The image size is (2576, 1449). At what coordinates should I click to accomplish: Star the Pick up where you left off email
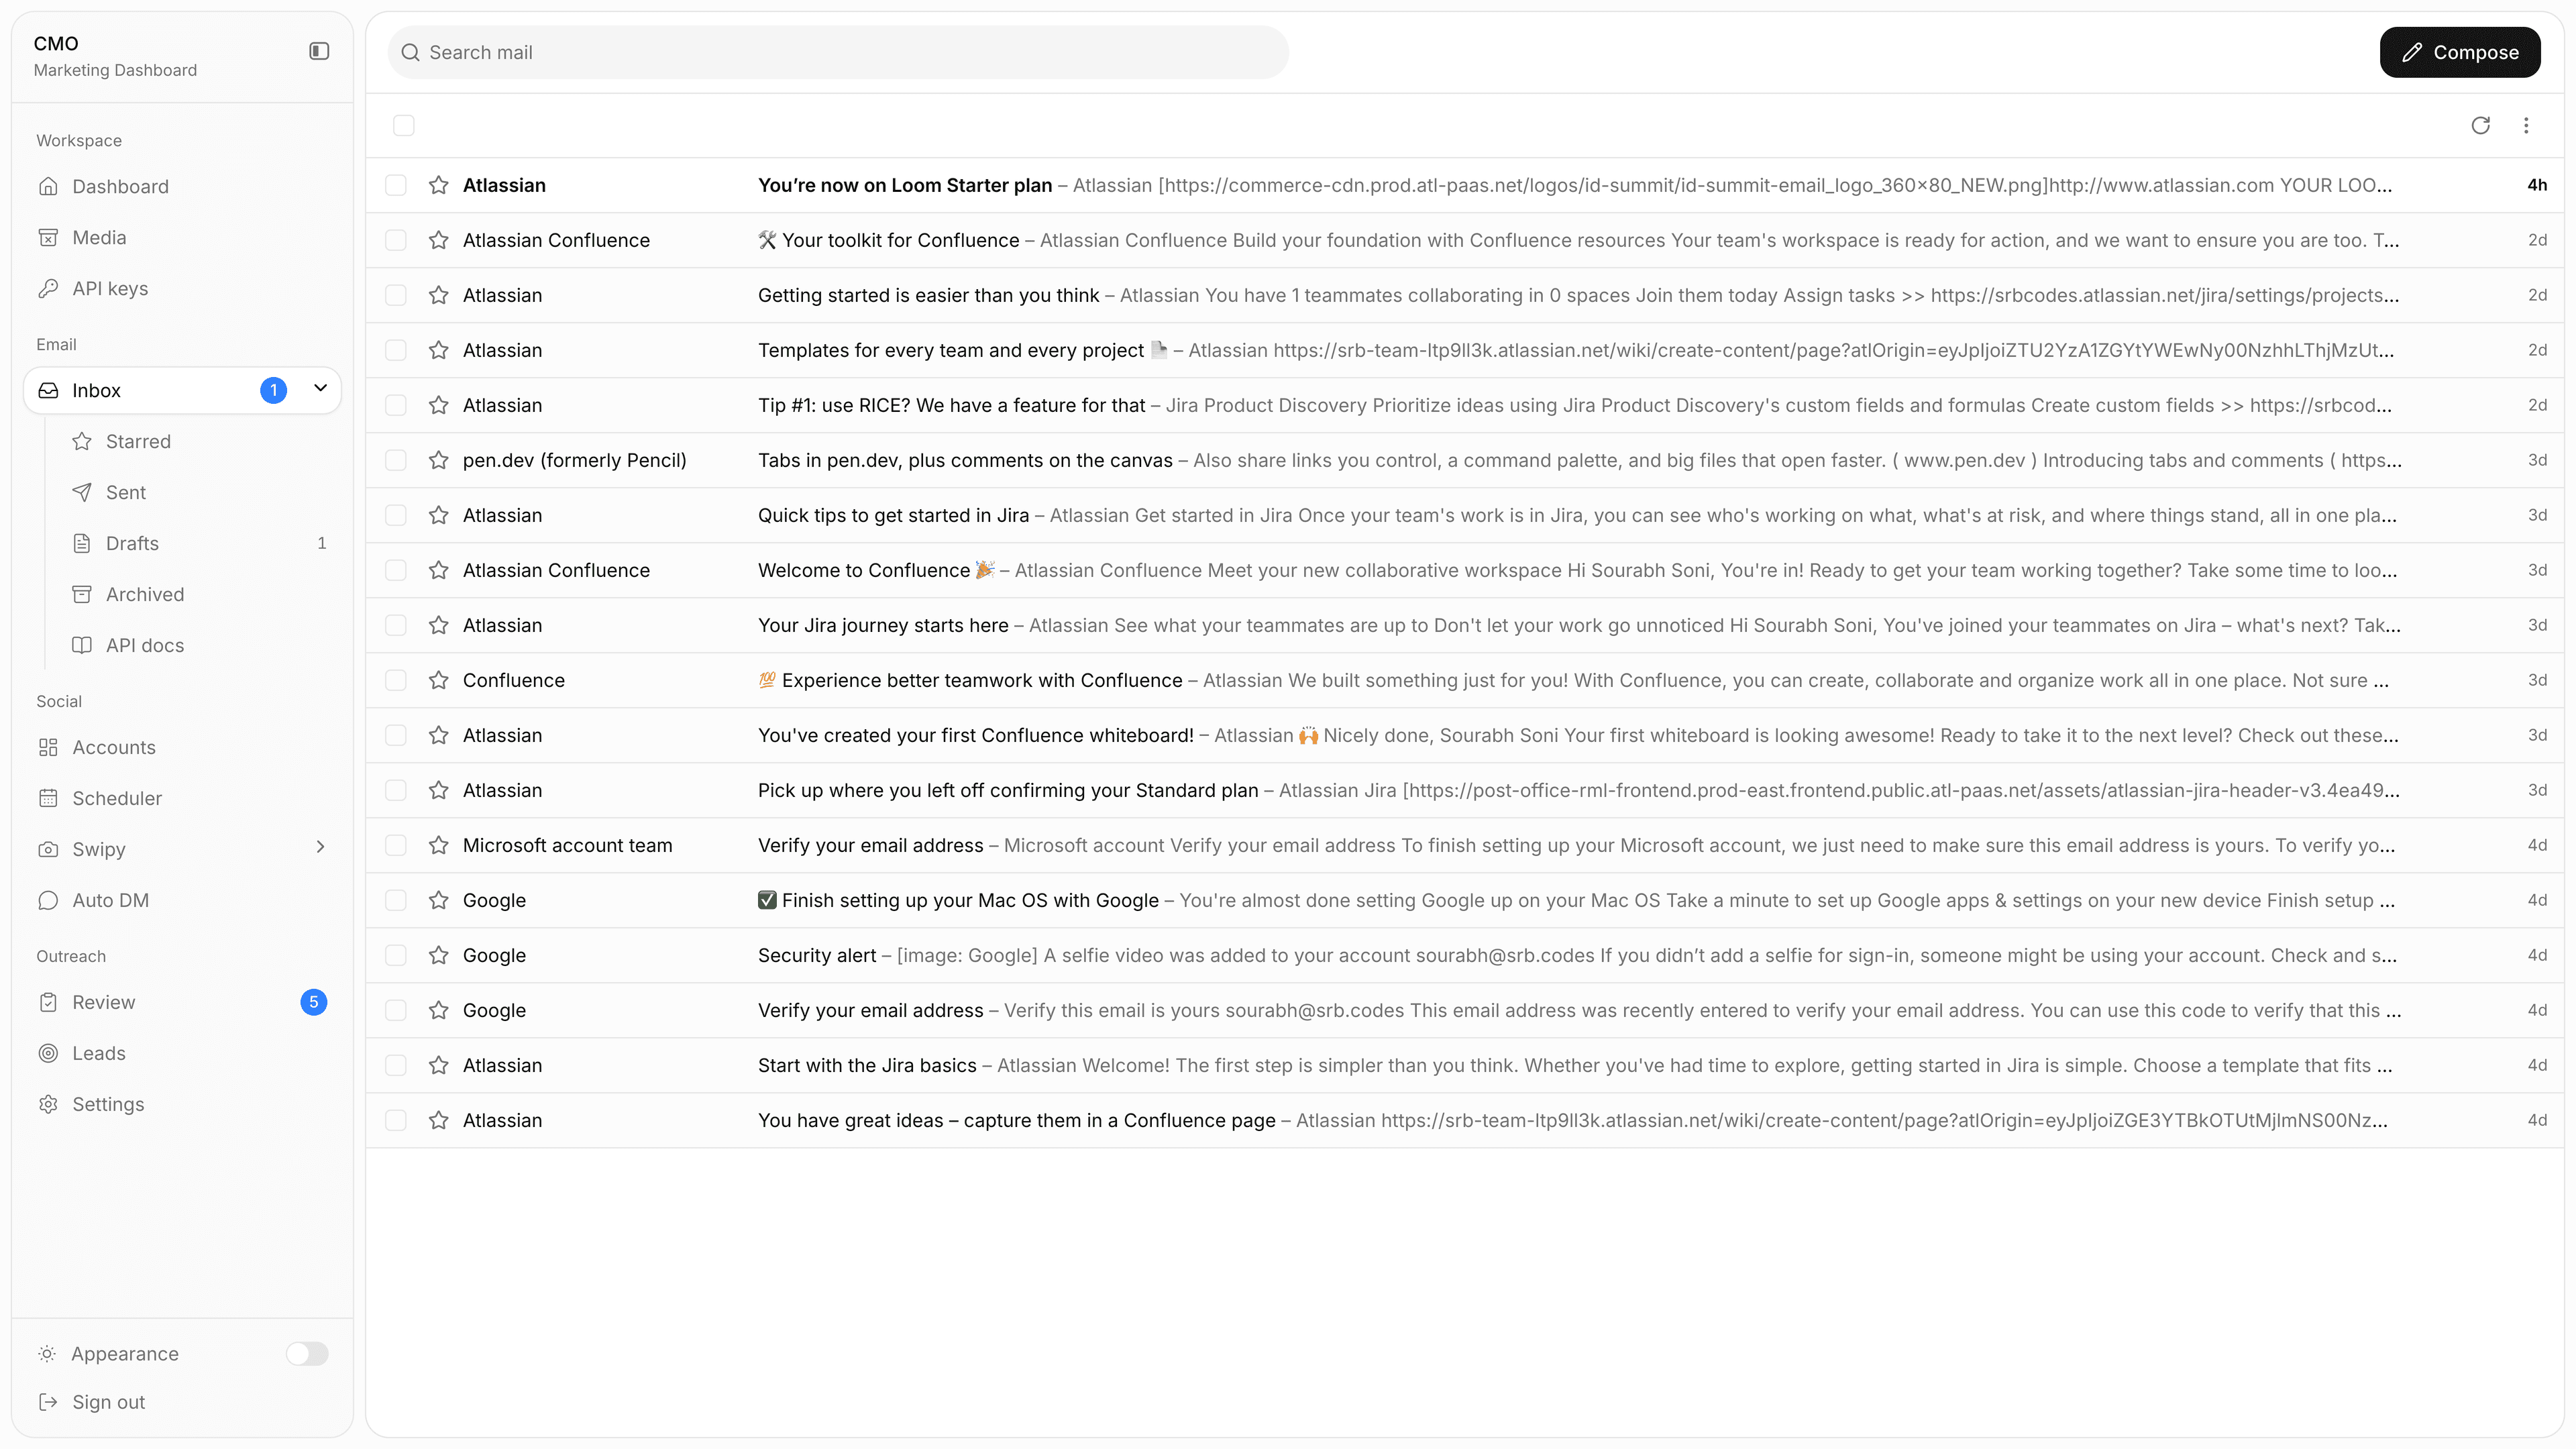coord(438,790)
